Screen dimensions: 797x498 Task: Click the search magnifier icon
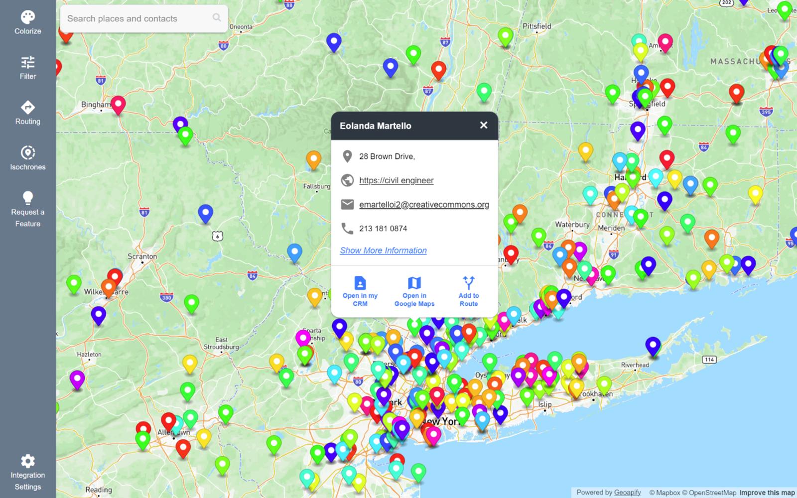click(217, 18)
